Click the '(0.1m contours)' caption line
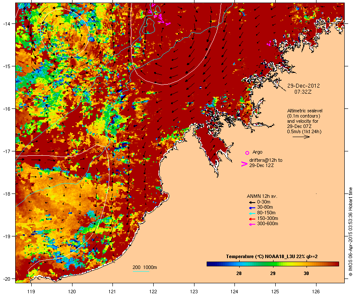Image resolution: width=356 pixels, height=295 pixels. [x=303, y=116]
